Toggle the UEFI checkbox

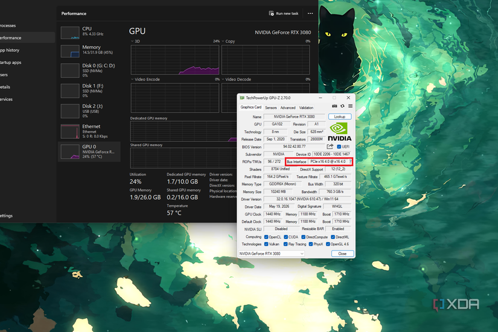click(339, 147)
